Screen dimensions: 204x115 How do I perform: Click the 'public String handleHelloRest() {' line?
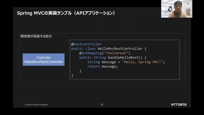pos(113,57)
